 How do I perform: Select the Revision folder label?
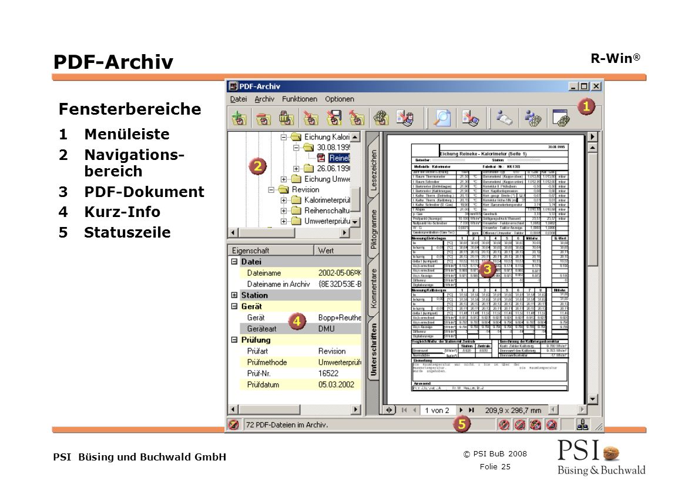pyautogui.click(x=306, y=190)
